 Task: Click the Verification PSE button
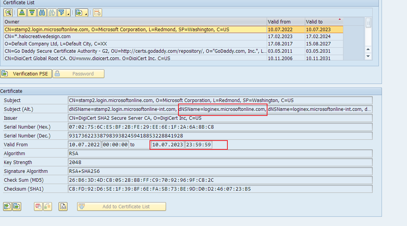pos(26,74)
